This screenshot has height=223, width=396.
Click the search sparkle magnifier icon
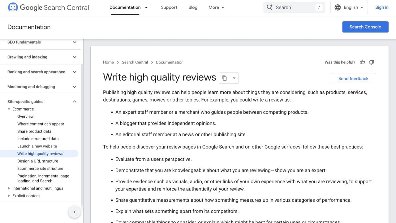point(269,7)
